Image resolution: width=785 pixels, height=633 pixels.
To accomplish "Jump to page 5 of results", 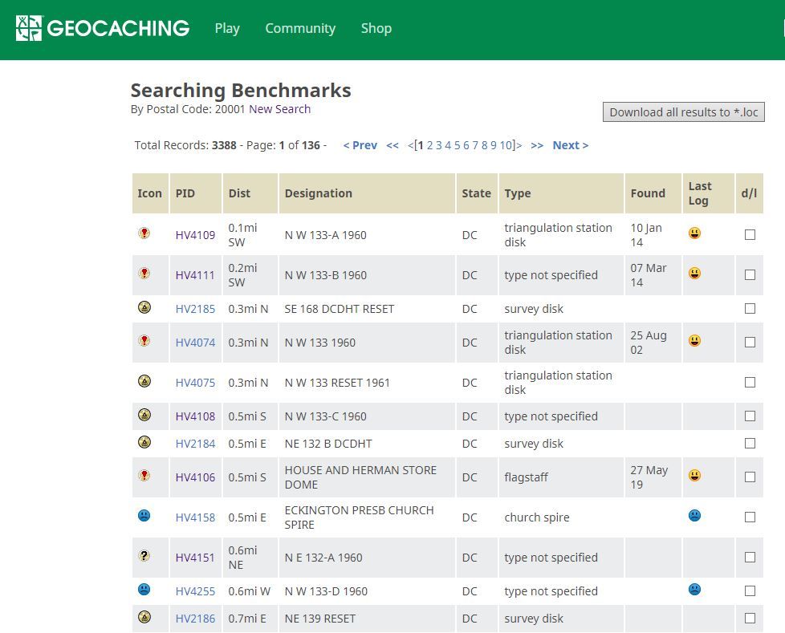I will click(x=457, y=145).
